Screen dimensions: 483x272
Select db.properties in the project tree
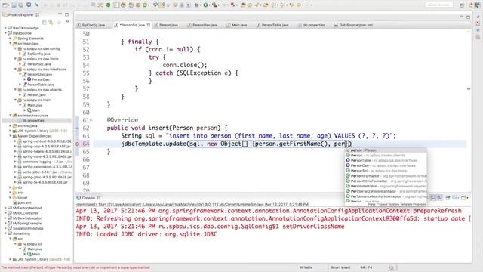coord(33,121)
